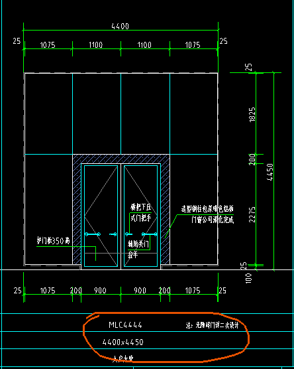This screenshot has width=294, height=369.
Task: Click the '门窗公司深化完成' annotation
Action: pyautogui.click(x=213, y=220)
